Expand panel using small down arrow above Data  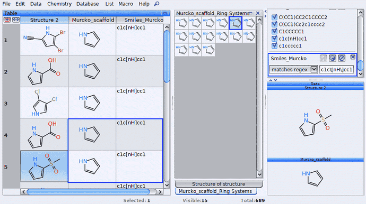click(x=276, y=80)
